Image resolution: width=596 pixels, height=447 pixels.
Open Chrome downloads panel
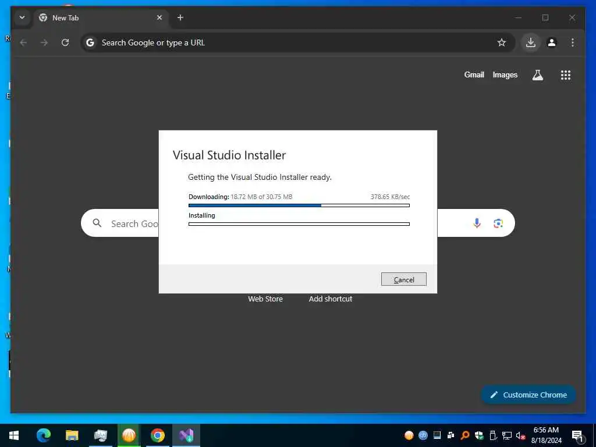(x=531, y=42)
